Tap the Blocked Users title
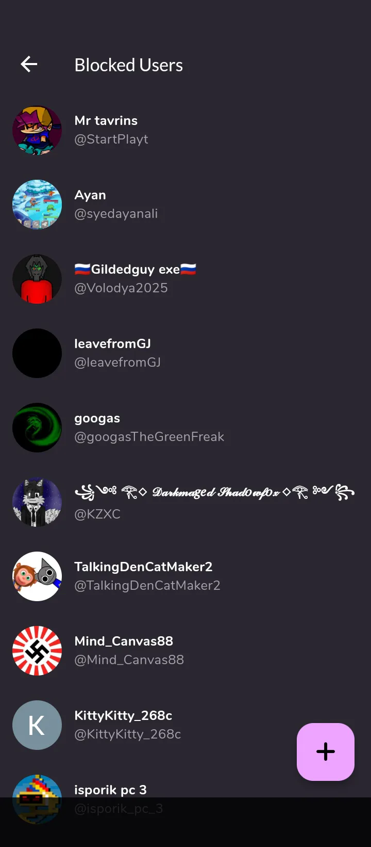371x847 pixels. 129,65
